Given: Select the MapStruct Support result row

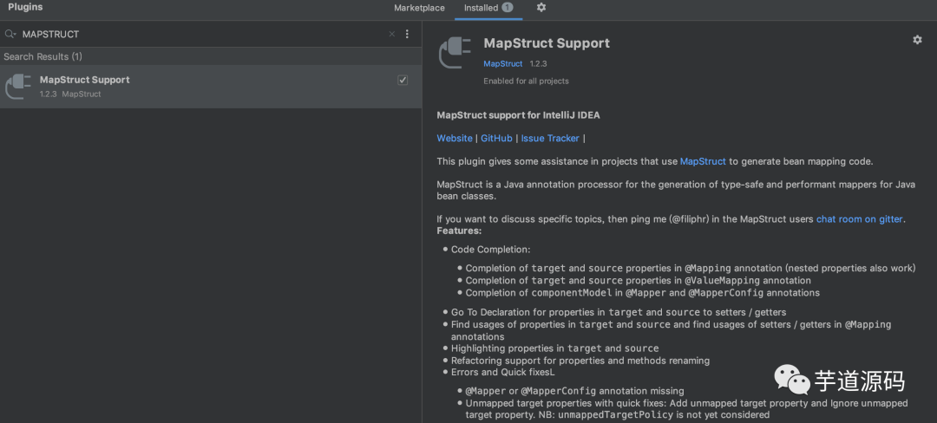Looking at the screenshot, I should coord(211,87).
